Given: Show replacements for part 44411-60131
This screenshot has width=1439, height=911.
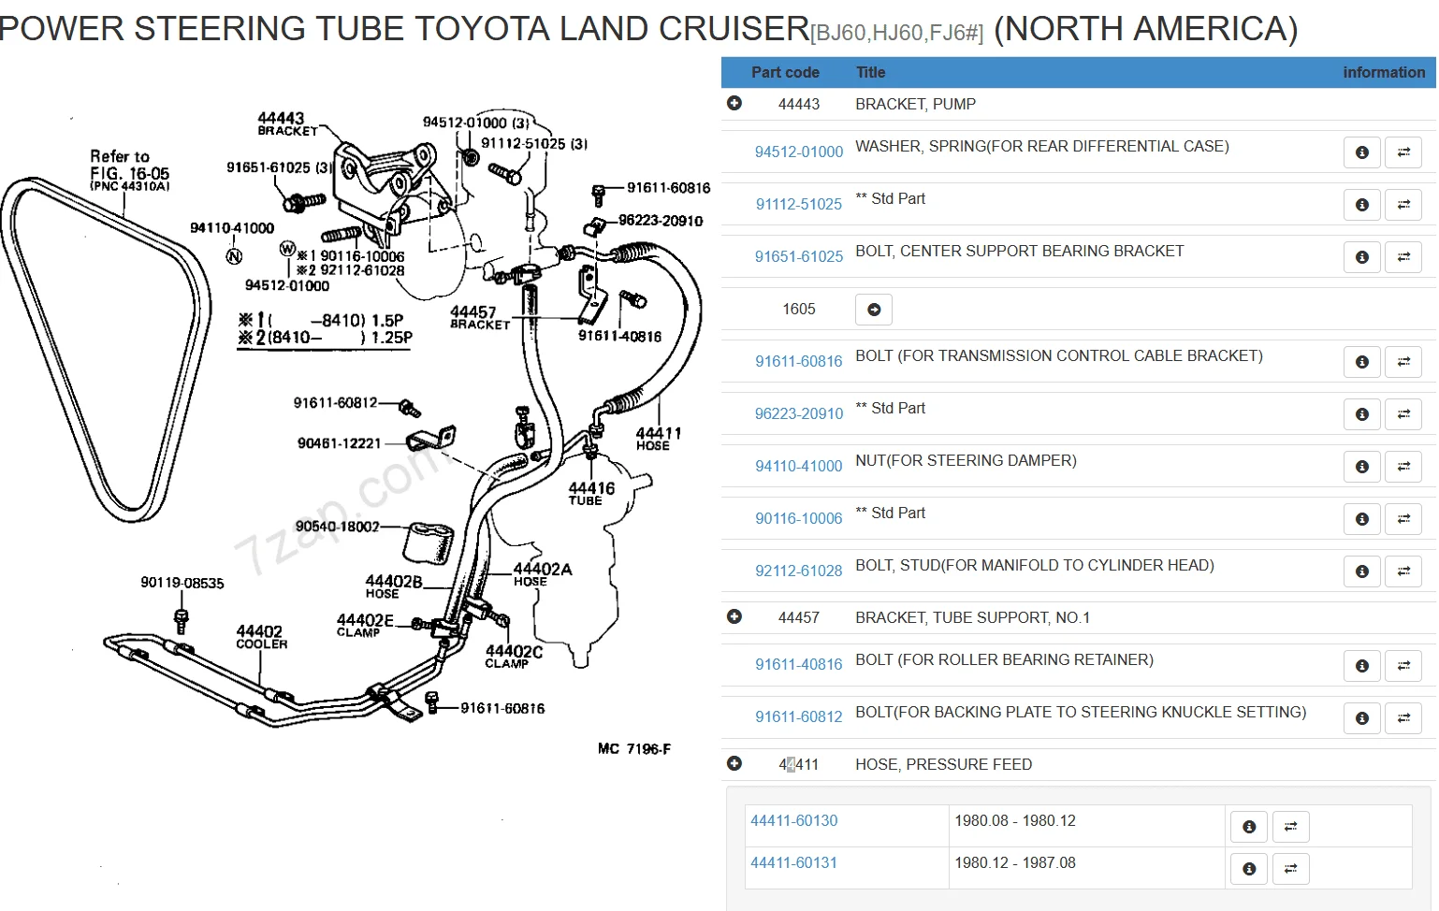Looking at the screenshot, I should [x=1290, y=869].
